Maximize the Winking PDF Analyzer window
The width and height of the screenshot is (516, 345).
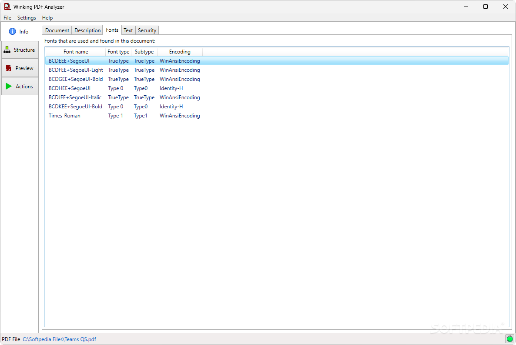coord(486,7)
